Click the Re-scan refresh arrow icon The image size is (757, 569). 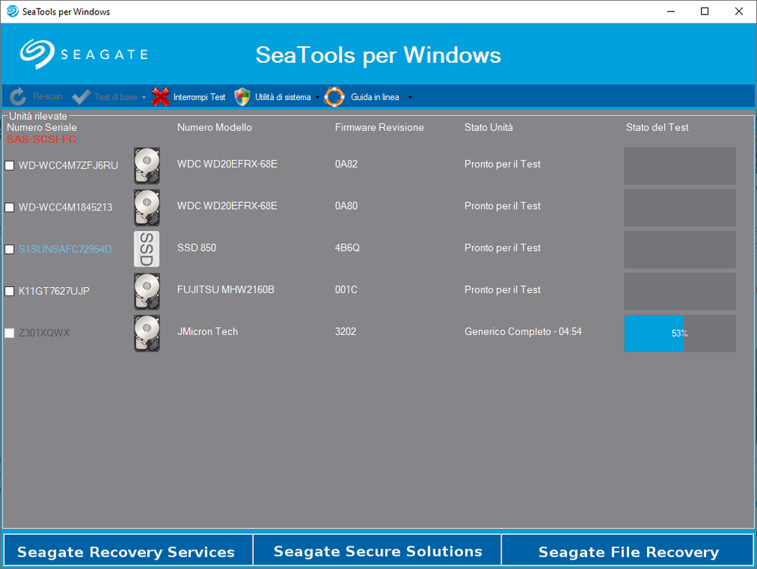coord(18,96)
